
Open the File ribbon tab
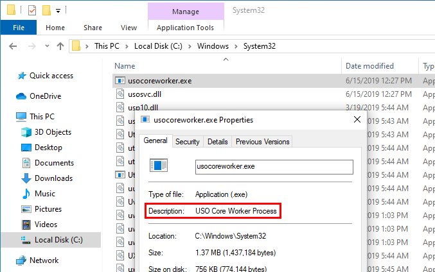pos(19,28)
